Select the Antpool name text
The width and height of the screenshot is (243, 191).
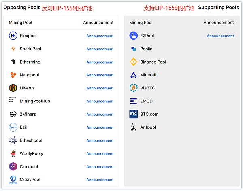(148, 127)
